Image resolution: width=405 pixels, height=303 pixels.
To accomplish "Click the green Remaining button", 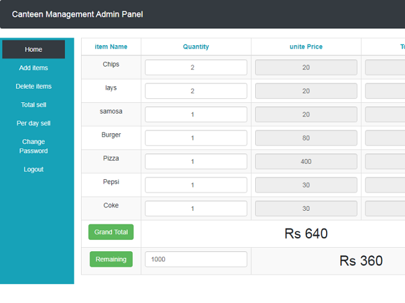I will pos(111,259).
